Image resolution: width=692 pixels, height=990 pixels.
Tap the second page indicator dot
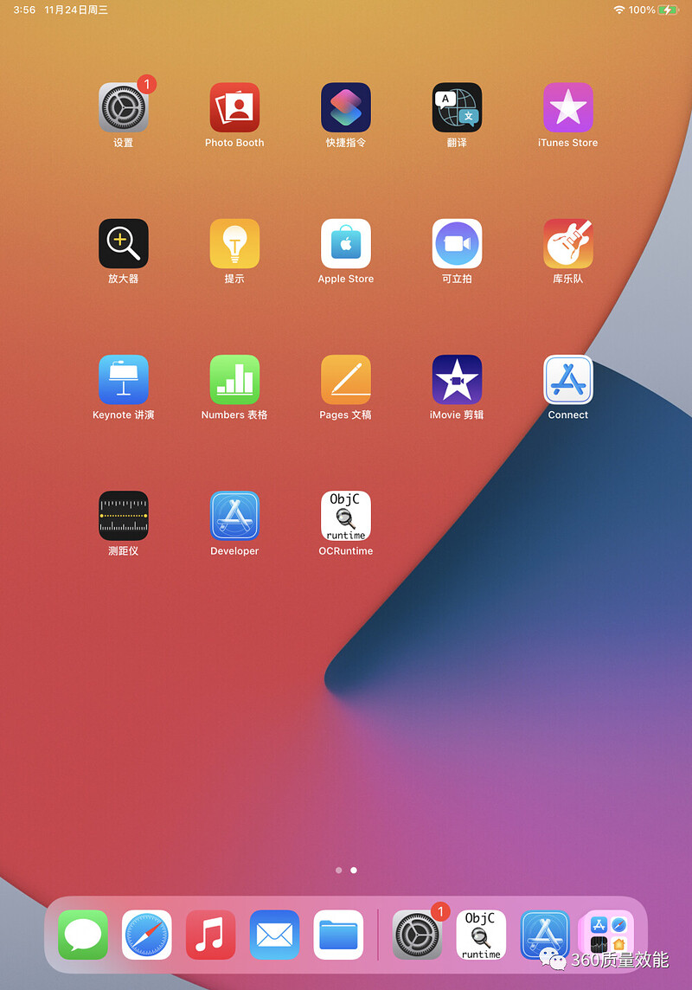pyautogui.click(x=354, y=870)
